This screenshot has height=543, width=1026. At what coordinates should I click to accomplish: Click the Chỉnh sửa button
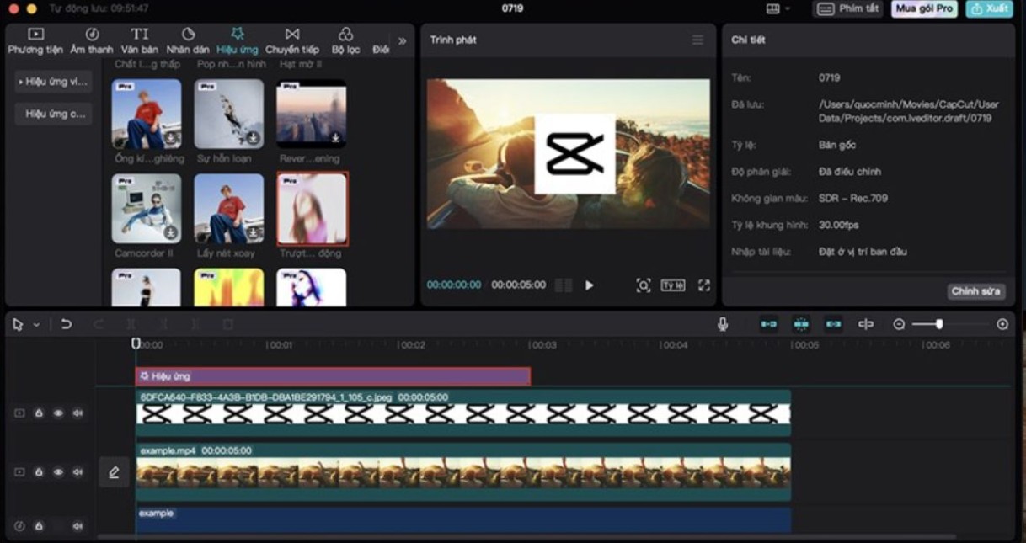click(x=975, y=291)
